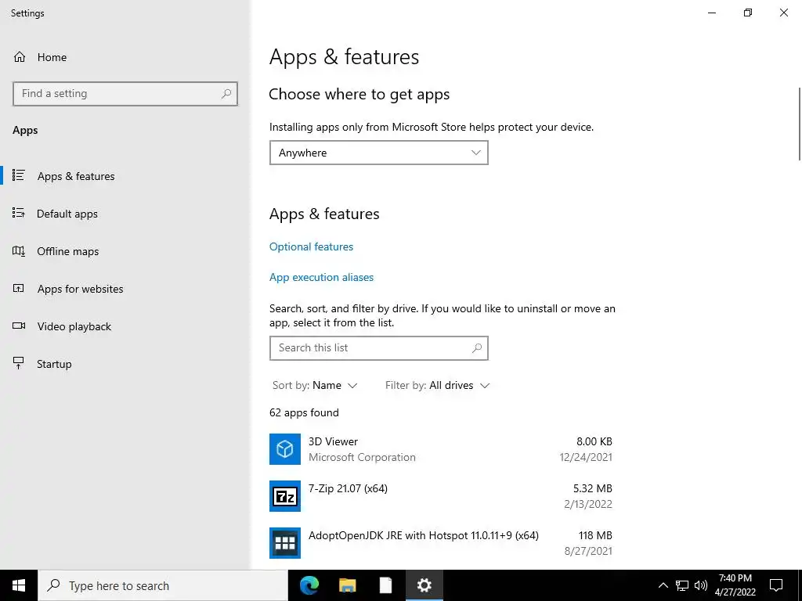Click the volume speaker tray icon
Viewport: 802px width, 601px height.
pos(701,585)
